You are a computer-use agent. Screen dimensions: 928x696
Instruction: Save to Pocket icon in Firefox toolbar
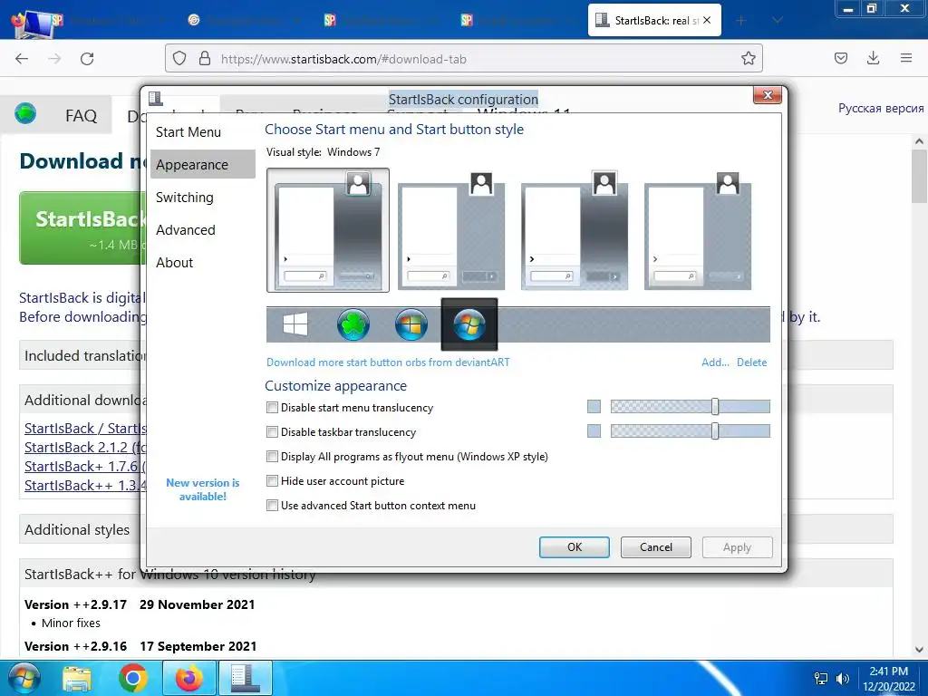click(840, 58)
